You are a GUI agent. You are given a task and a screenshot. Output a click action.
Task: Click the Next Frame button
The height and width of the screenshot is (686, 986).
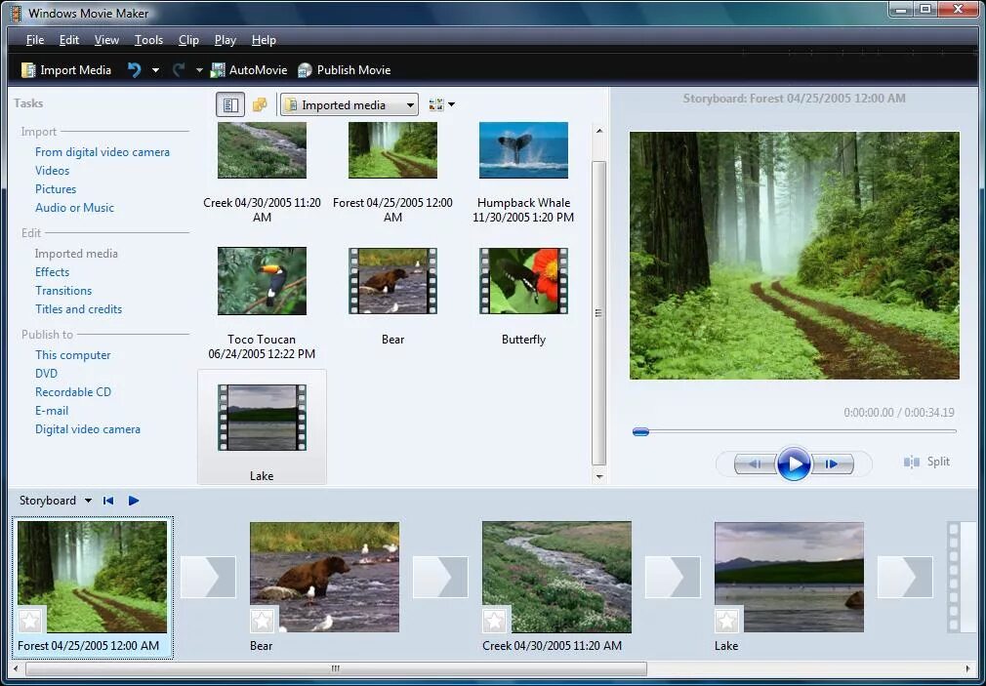coord(832,464)
